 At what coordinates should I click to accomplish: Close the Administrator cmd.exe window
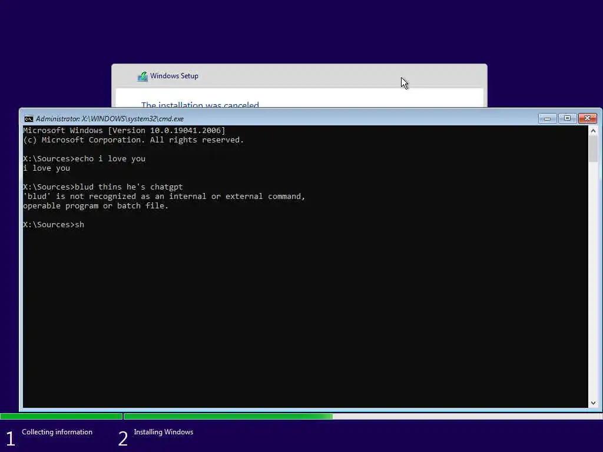pos(588,118)
